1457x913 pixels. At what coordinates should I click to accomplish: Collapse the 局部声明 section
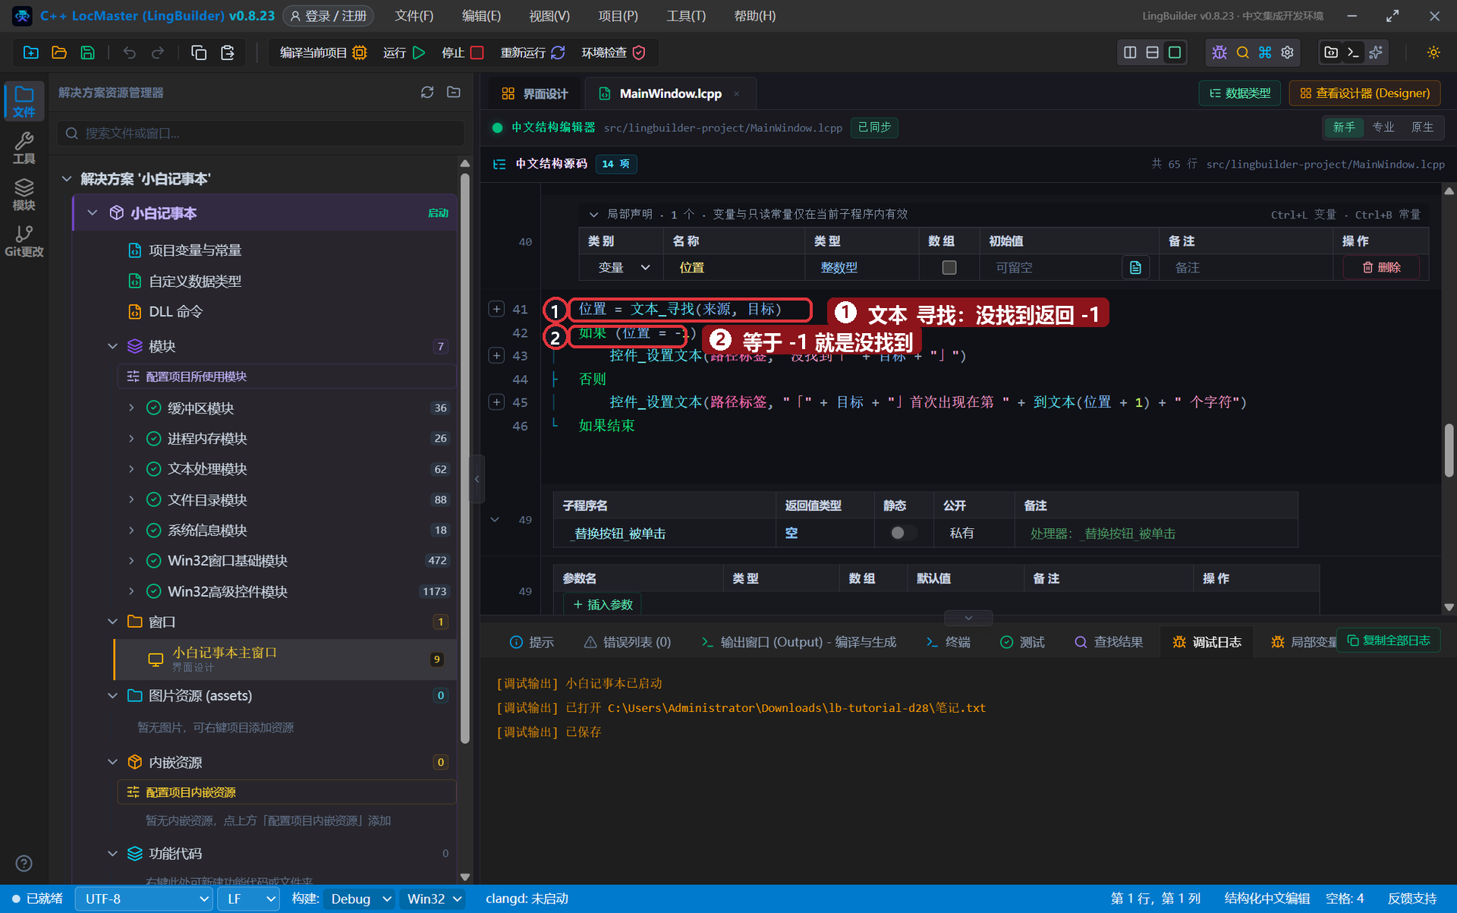(x=593, y=214)
